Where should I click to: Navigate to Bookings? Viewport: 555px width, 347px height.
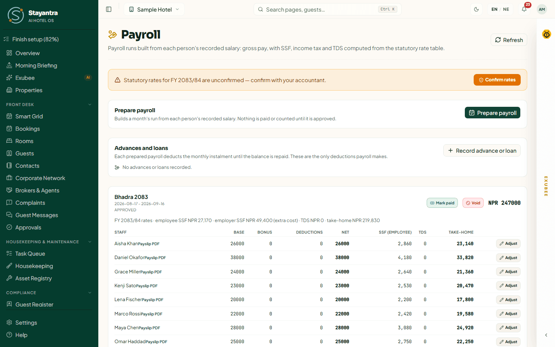pyautogui.click(x=49, y=129)
